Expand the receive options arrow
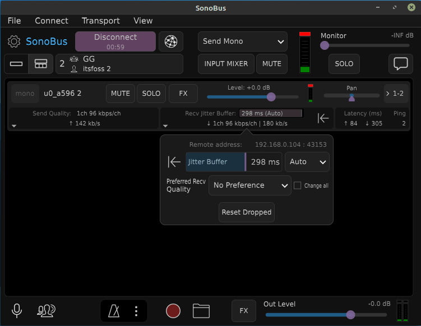The image size is (421, 326). point(165,126)
